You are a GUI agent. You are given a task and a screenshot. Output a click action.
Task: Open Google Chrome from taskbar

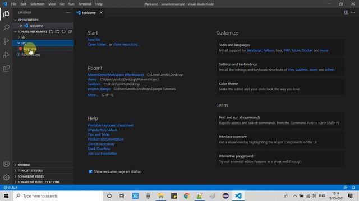187,196
